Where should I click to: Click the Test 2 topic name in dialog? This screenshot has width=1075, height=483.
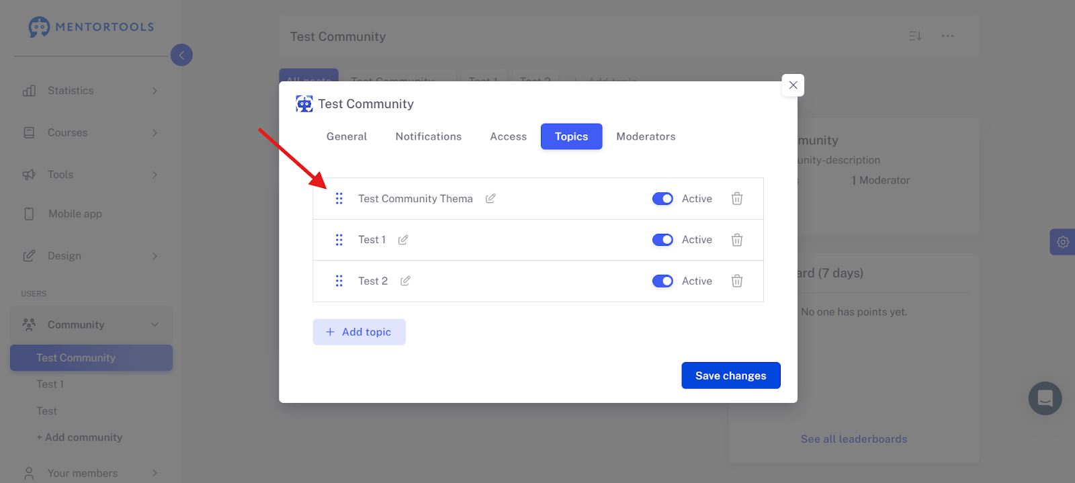pyautogui.click(x=373, y=281)
